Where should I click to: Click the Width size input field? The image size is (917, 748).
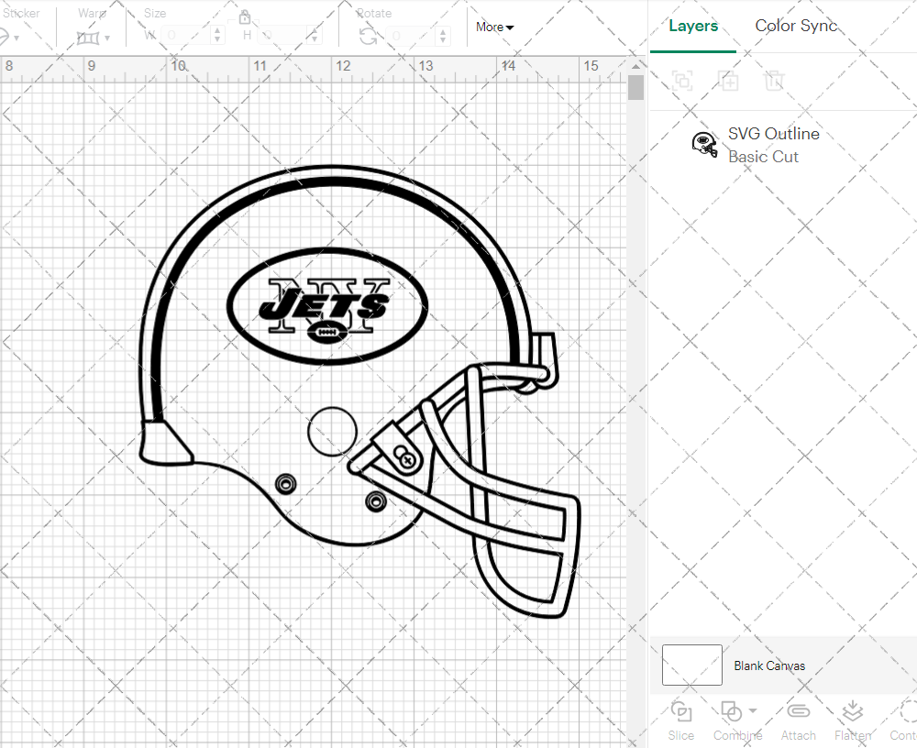point(188,36)
